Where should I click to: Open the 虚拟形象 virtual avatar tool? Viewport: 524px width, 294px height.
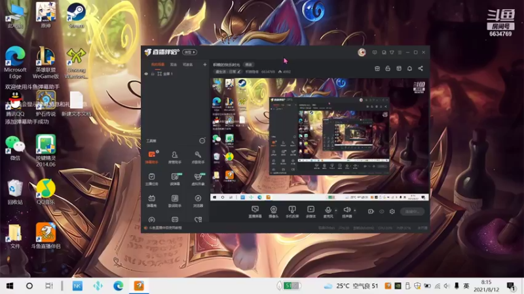point(198,179)
